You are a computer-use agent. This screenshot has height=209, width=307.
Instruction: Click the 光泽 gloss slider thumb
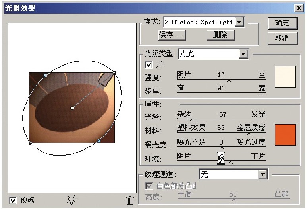pyautogui.click(x=192, y=120)
